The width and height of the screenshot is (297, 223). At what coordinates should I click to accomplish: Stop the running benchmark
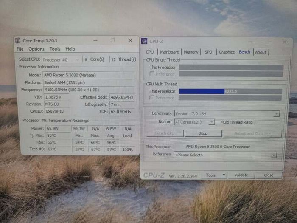[203, 133]
